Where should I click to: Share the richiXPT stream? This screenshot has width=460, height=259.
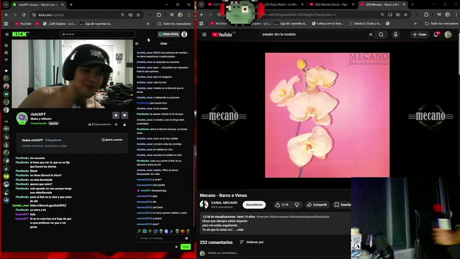pos(116,124)
